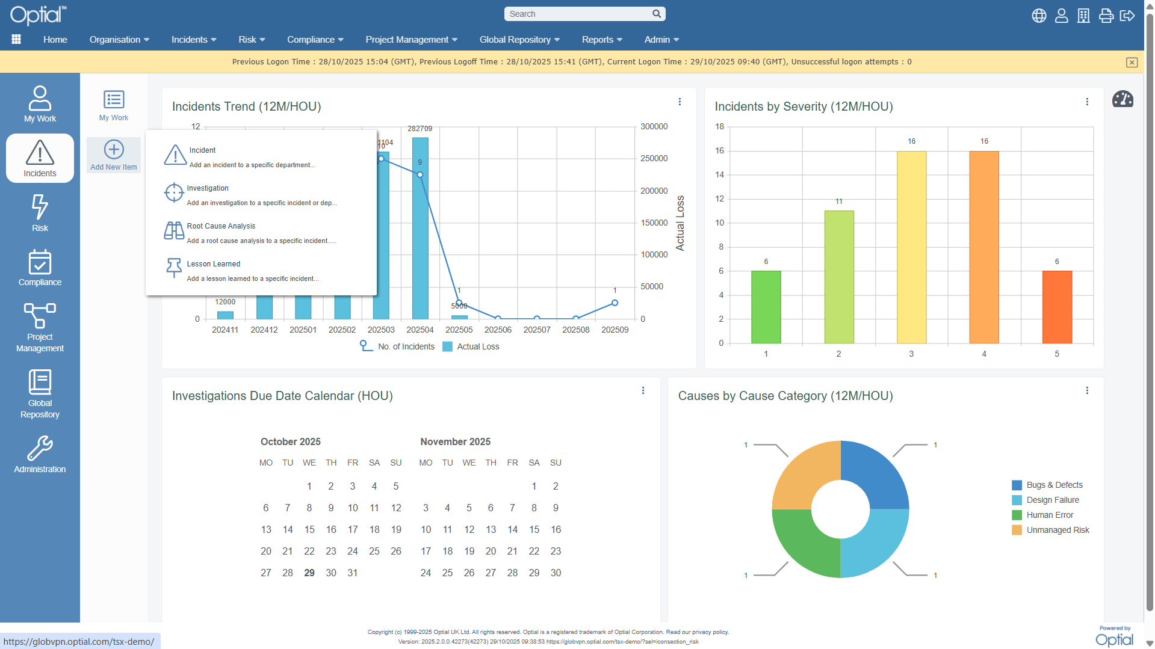Toggle the 'No. of Incidents' legend entry

coord(406,346)
